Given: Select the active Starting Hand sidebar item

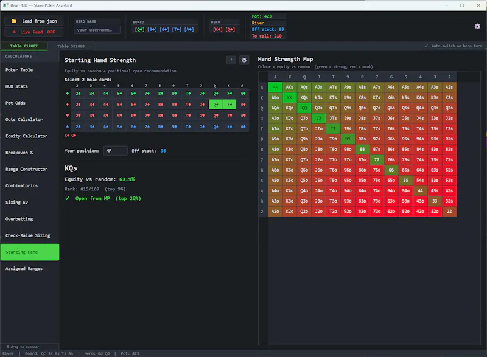Looking at the screenshot, I should (30, 252).
